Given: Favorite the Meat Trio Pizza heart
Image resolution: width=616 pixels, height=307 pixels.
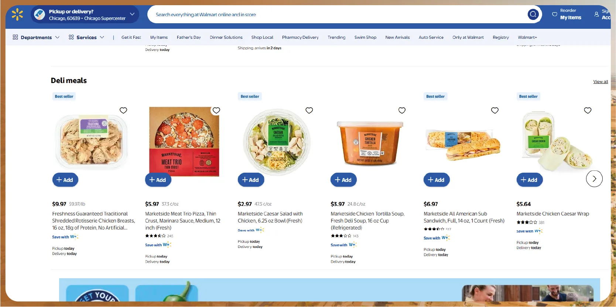Looking at the screenshot, I should (216, 110).
